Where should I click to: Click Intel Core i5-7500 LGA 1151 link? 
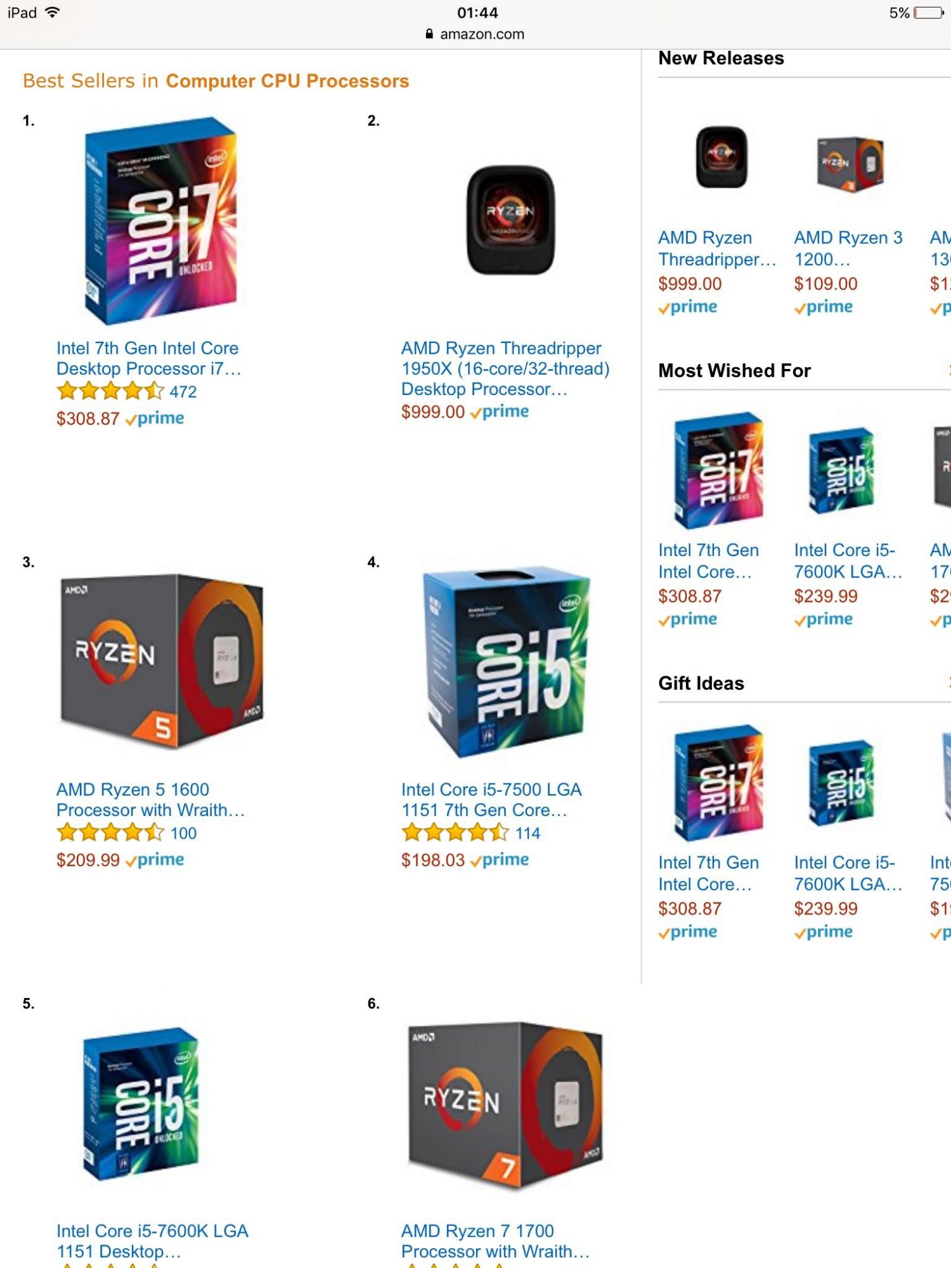491,799
